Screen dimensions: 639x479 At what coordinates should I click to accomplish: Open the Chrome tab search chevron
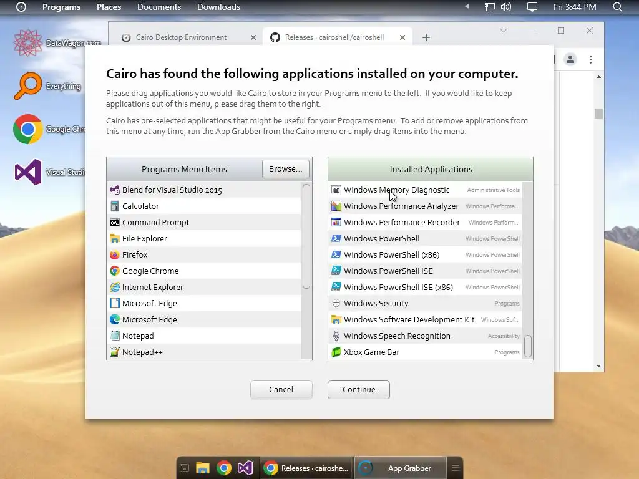pyautogui.click(x=504, y=31)
